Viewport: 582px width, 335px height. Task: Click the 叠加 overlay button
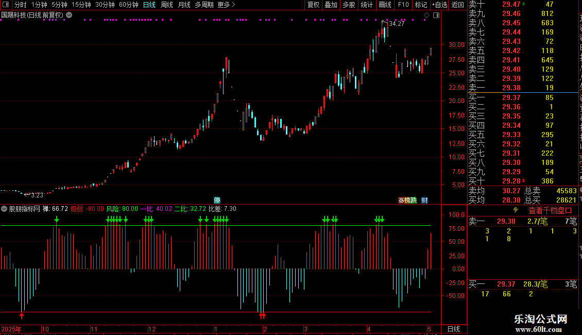coord(331,5)
